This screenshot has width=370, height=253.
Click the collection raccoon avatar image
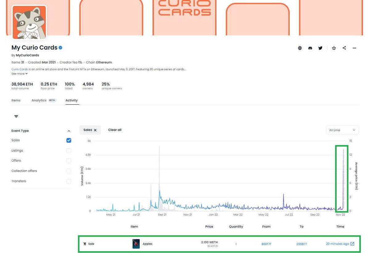29,22
